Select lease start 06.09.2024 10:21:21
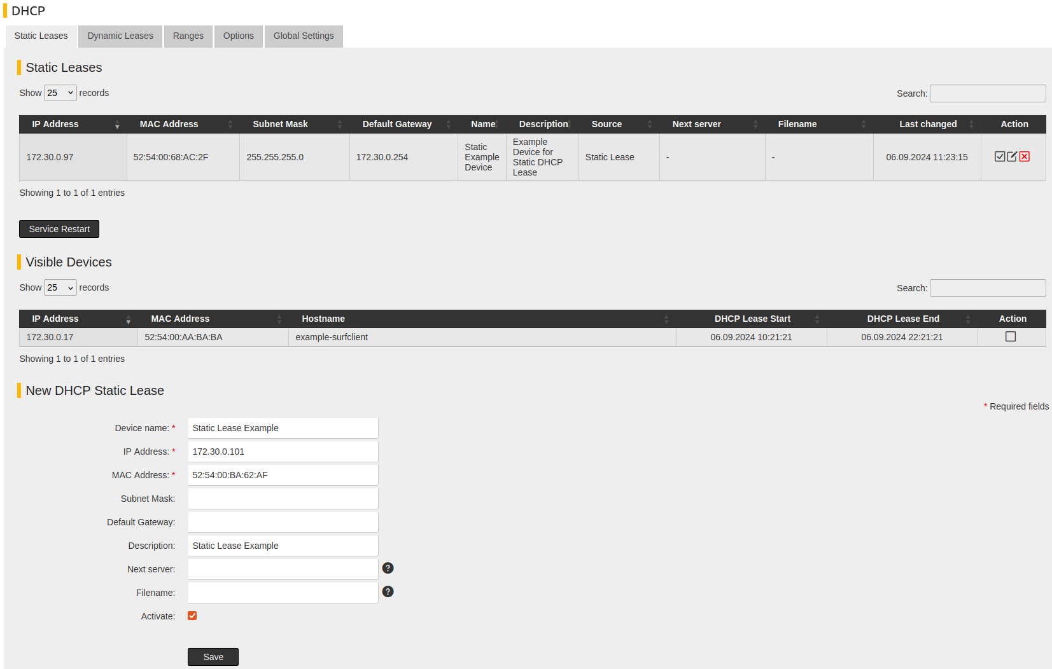 coord(751,337)
